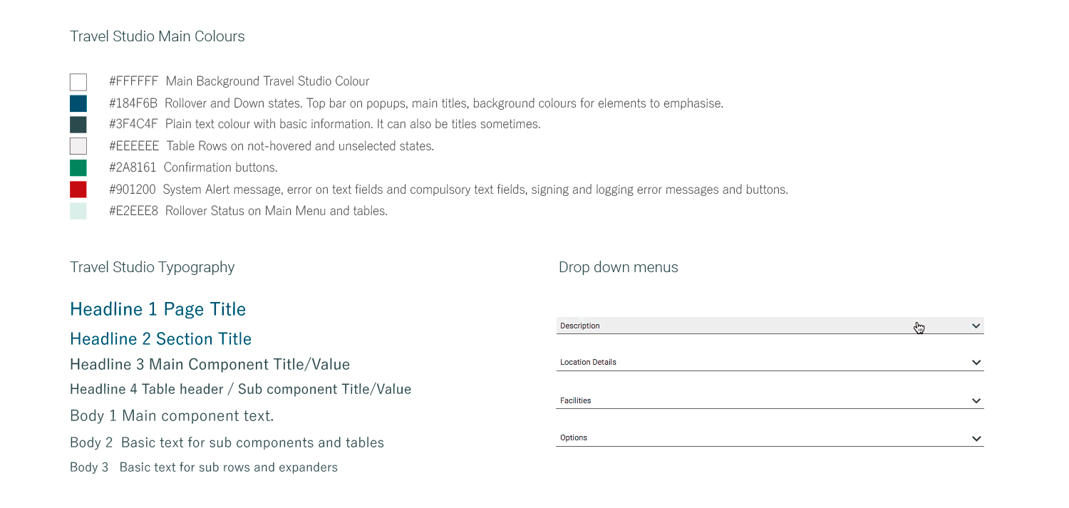The height and width of the screenshot is (508, 1069).
Task: Open the Options dropdown chevron
Action: [976, 438]
